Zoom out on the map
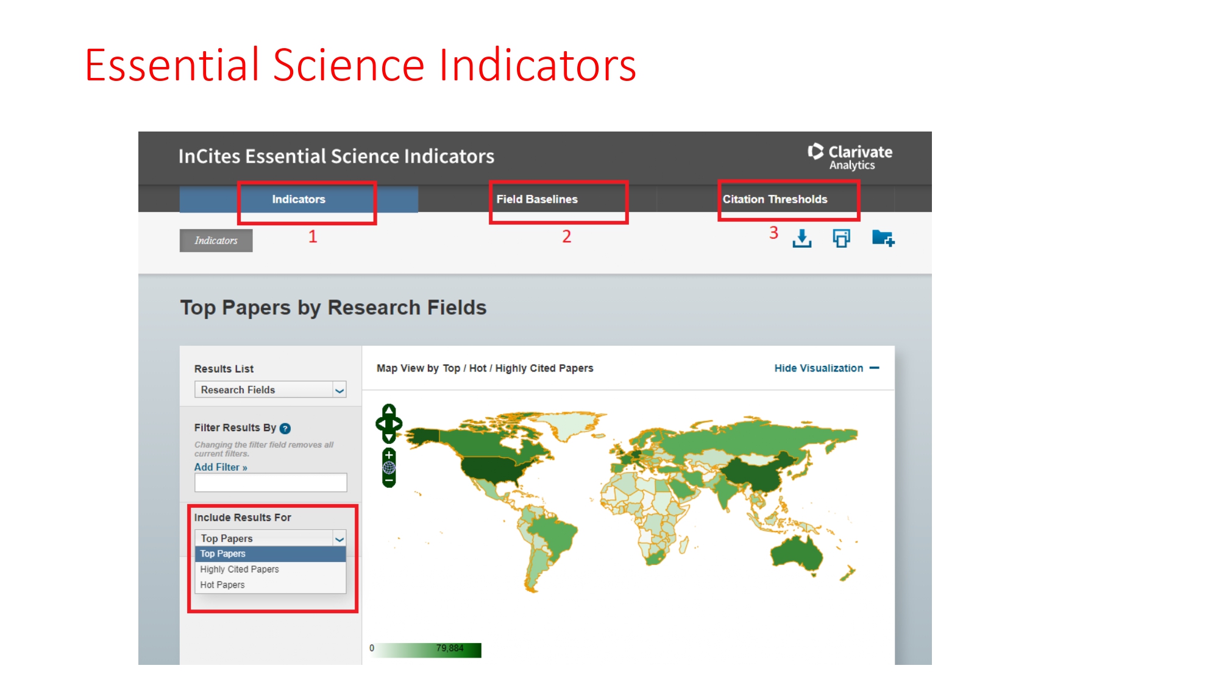The image size is (1219, 685). (x=389, y=480)
